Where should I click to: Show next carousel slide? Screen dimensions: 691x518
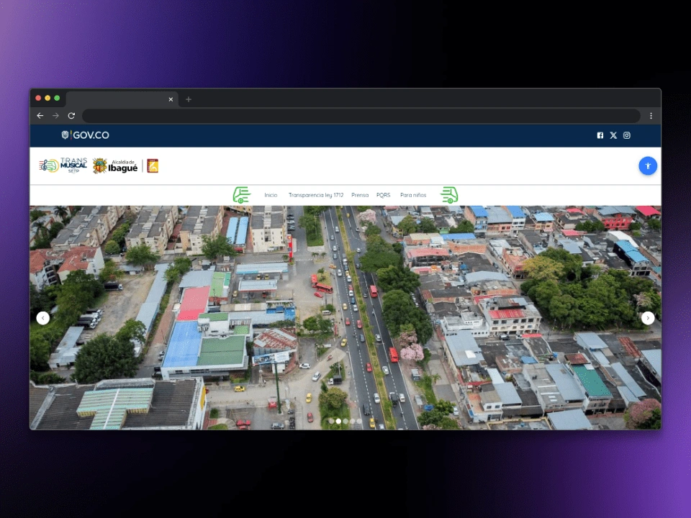[647, 318]
